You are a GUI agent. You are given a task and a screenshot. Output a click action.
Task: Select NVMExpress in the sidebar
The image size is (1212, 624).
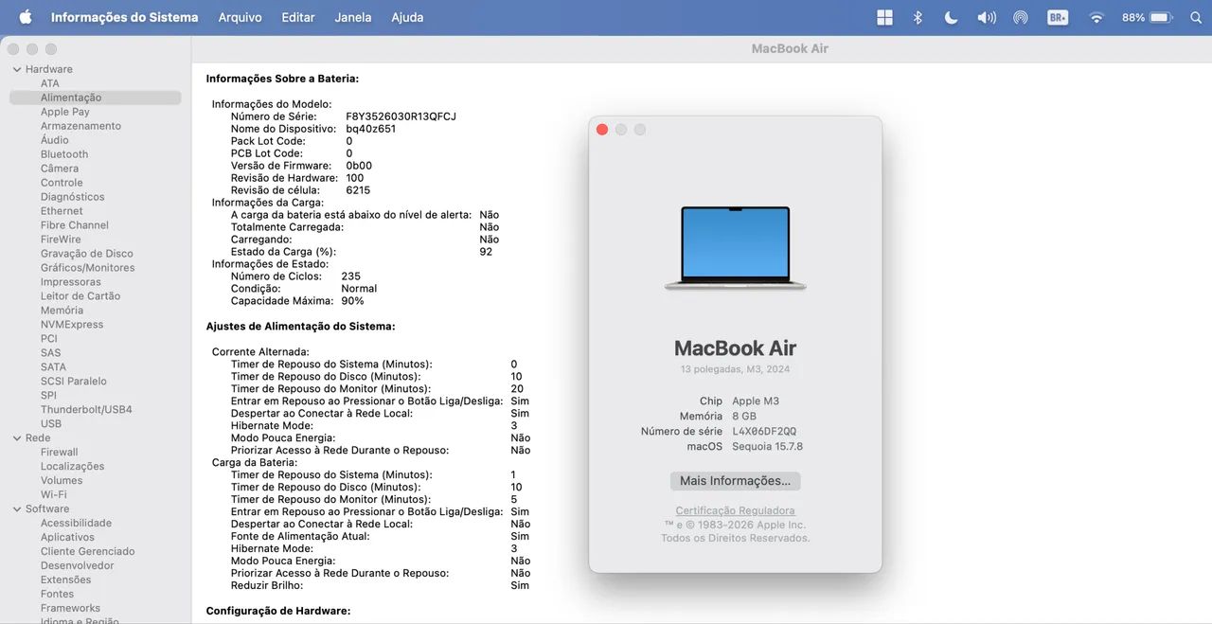pos(72,325)
